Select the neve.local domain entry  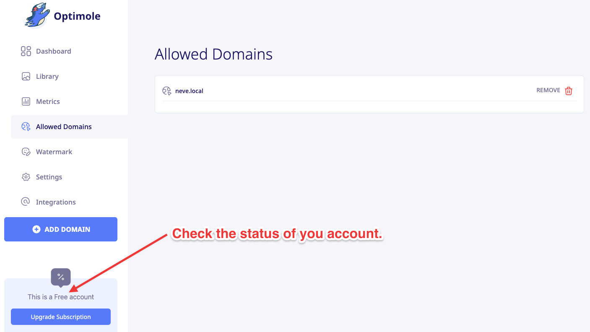pyautogui.click(x=189, y=91)
